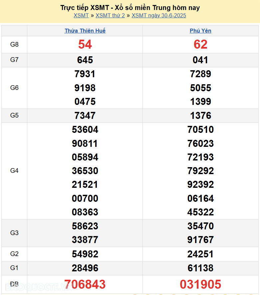Click the special prize 031905
Screen dimensions: 260x295
(x=200, y=284)
